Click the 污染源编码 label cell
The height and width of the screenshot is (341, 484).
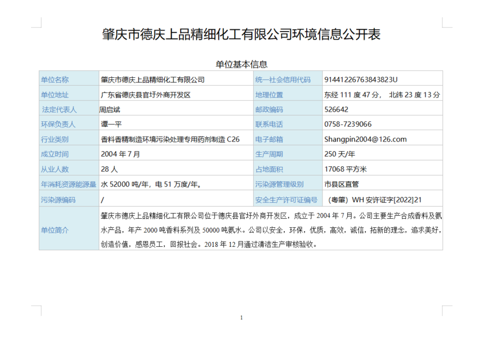pos(69,200)
